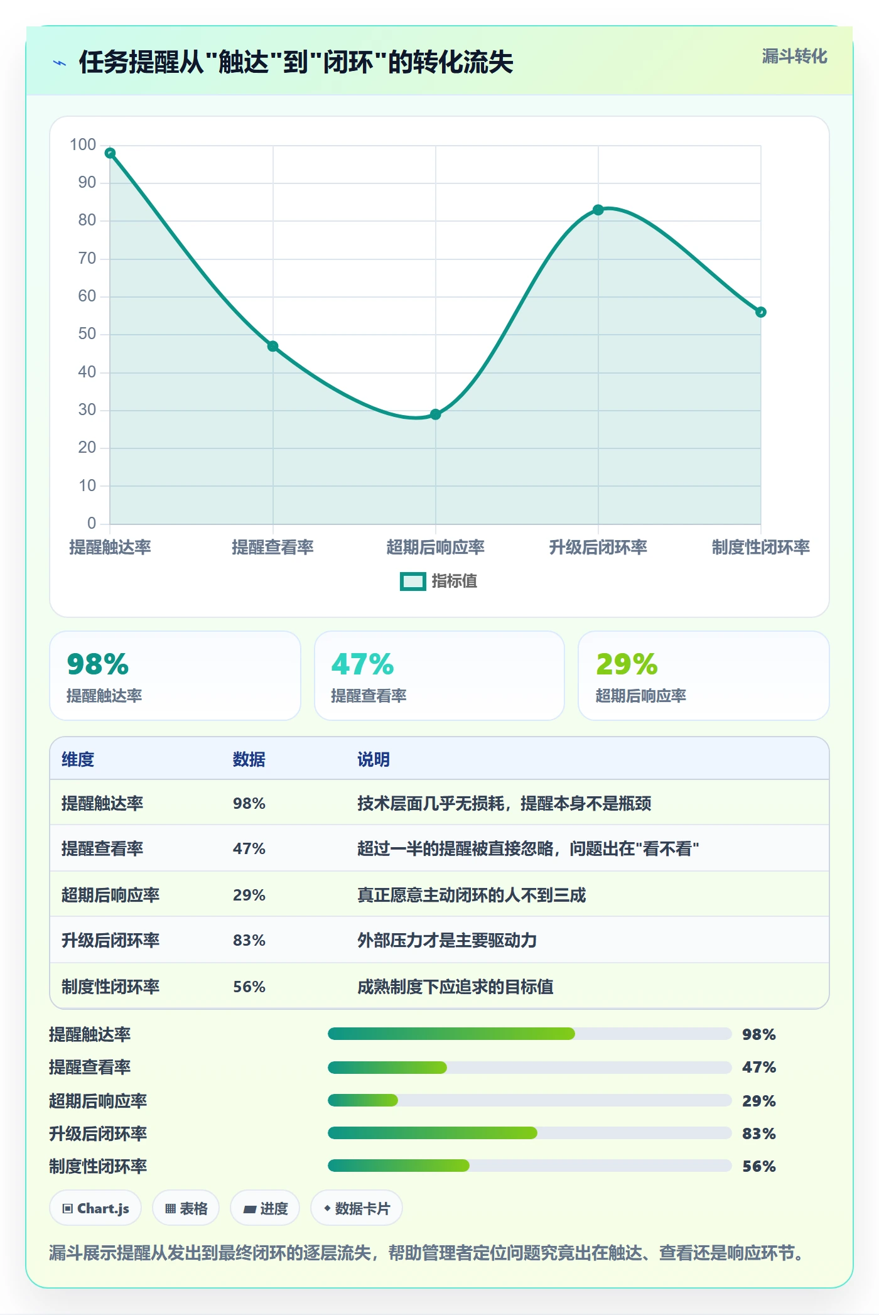
Task: Click the 提醒触达率 data point on the chart
Action: click(x=110, y=153)
